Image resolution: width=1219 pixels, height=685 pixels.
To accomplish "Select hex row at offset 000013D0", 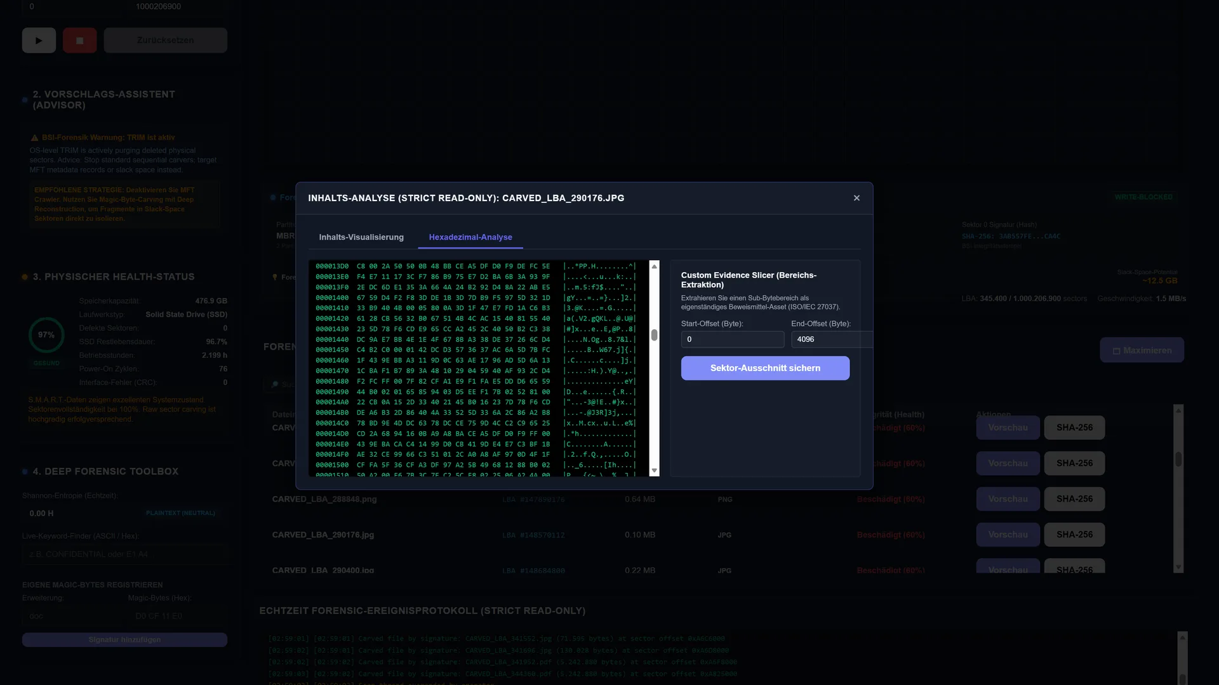I will point(476,266).
